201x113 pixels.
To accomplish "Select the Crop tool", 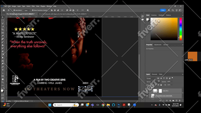I will (x=3, y=30).
